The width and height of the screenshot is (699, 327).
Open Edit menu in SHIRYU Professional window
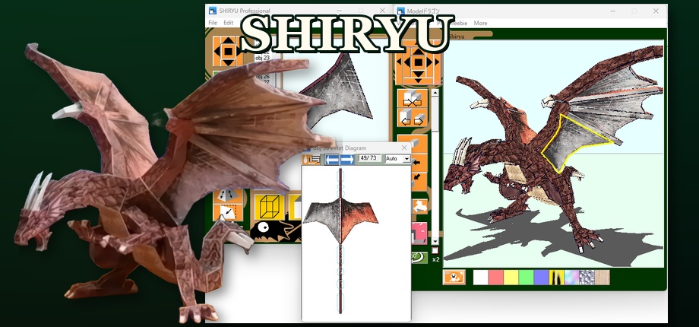[228, 23]
